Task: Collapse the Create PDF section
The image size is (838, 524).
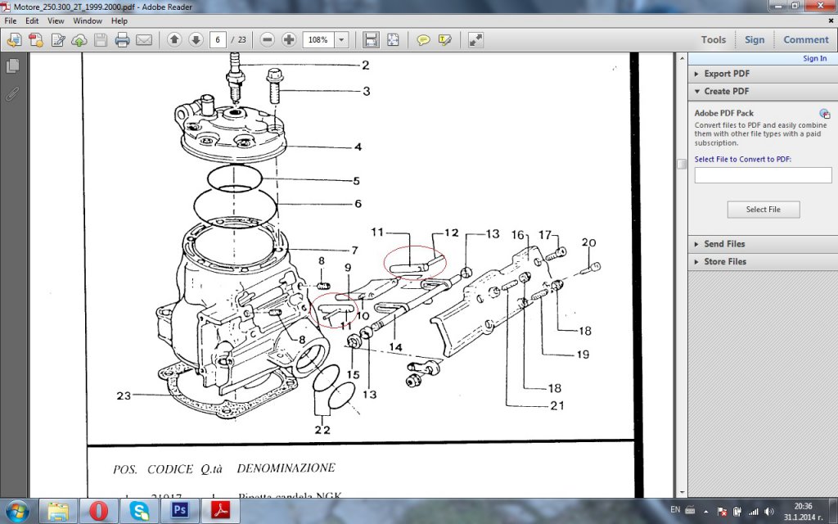Action: pos(726,92)
